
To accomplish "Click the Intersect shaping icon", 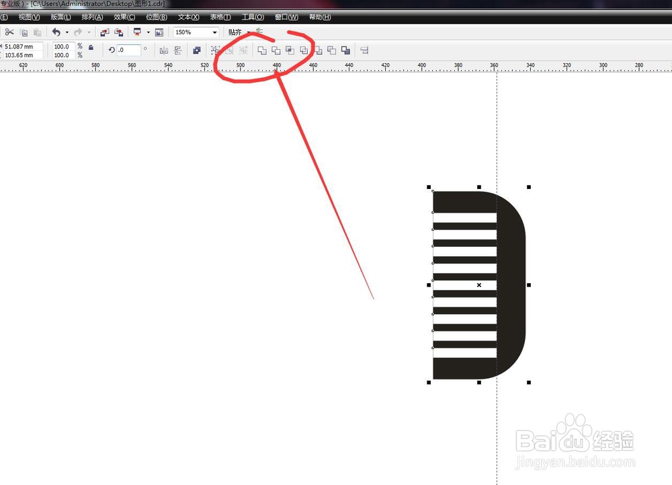I will 290,50.
